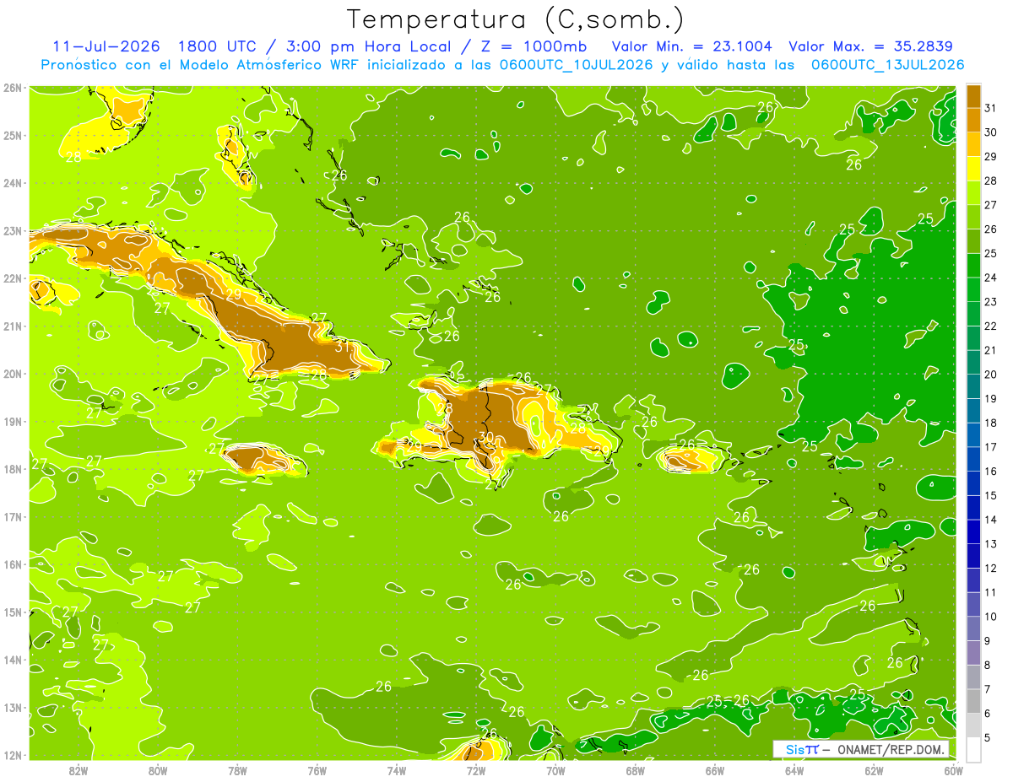Click the Temperatura (C,somb.) chart title
This screenshot has height=782, width=1013.
tap(516, 19)
